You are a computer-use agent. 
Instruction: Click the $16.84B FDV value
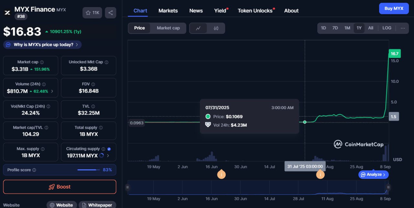pos(89,91)
